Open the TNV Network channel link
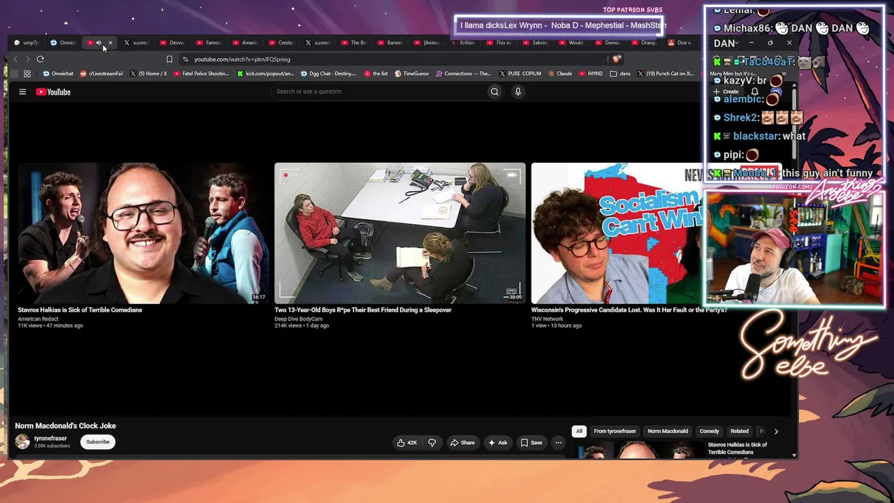 point(547,319)
